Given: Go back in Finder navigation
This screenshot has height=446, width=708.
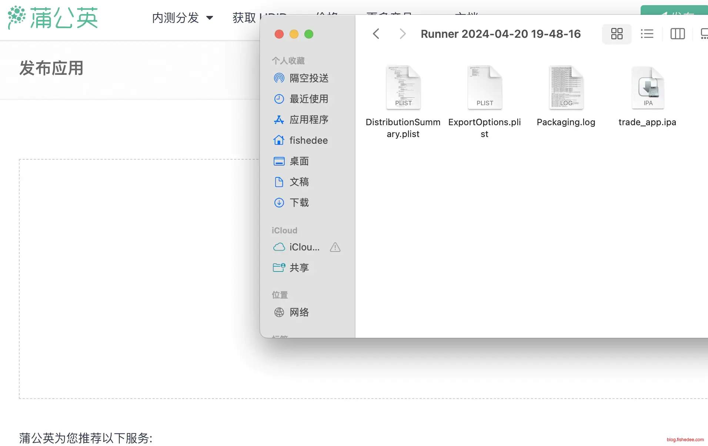Looking at the screenshot, I should pyautogui.click(x=376, y=34).
